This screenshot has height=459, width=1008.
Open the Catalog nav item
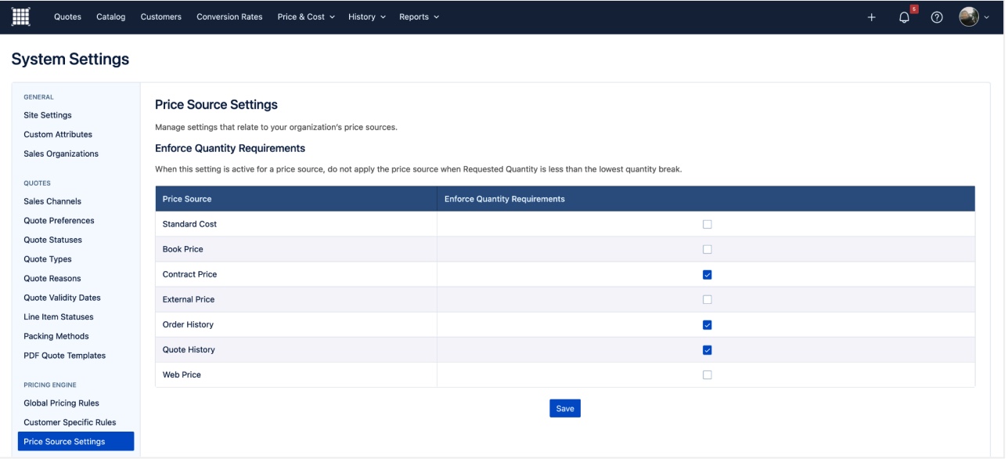tap(110, 17)
